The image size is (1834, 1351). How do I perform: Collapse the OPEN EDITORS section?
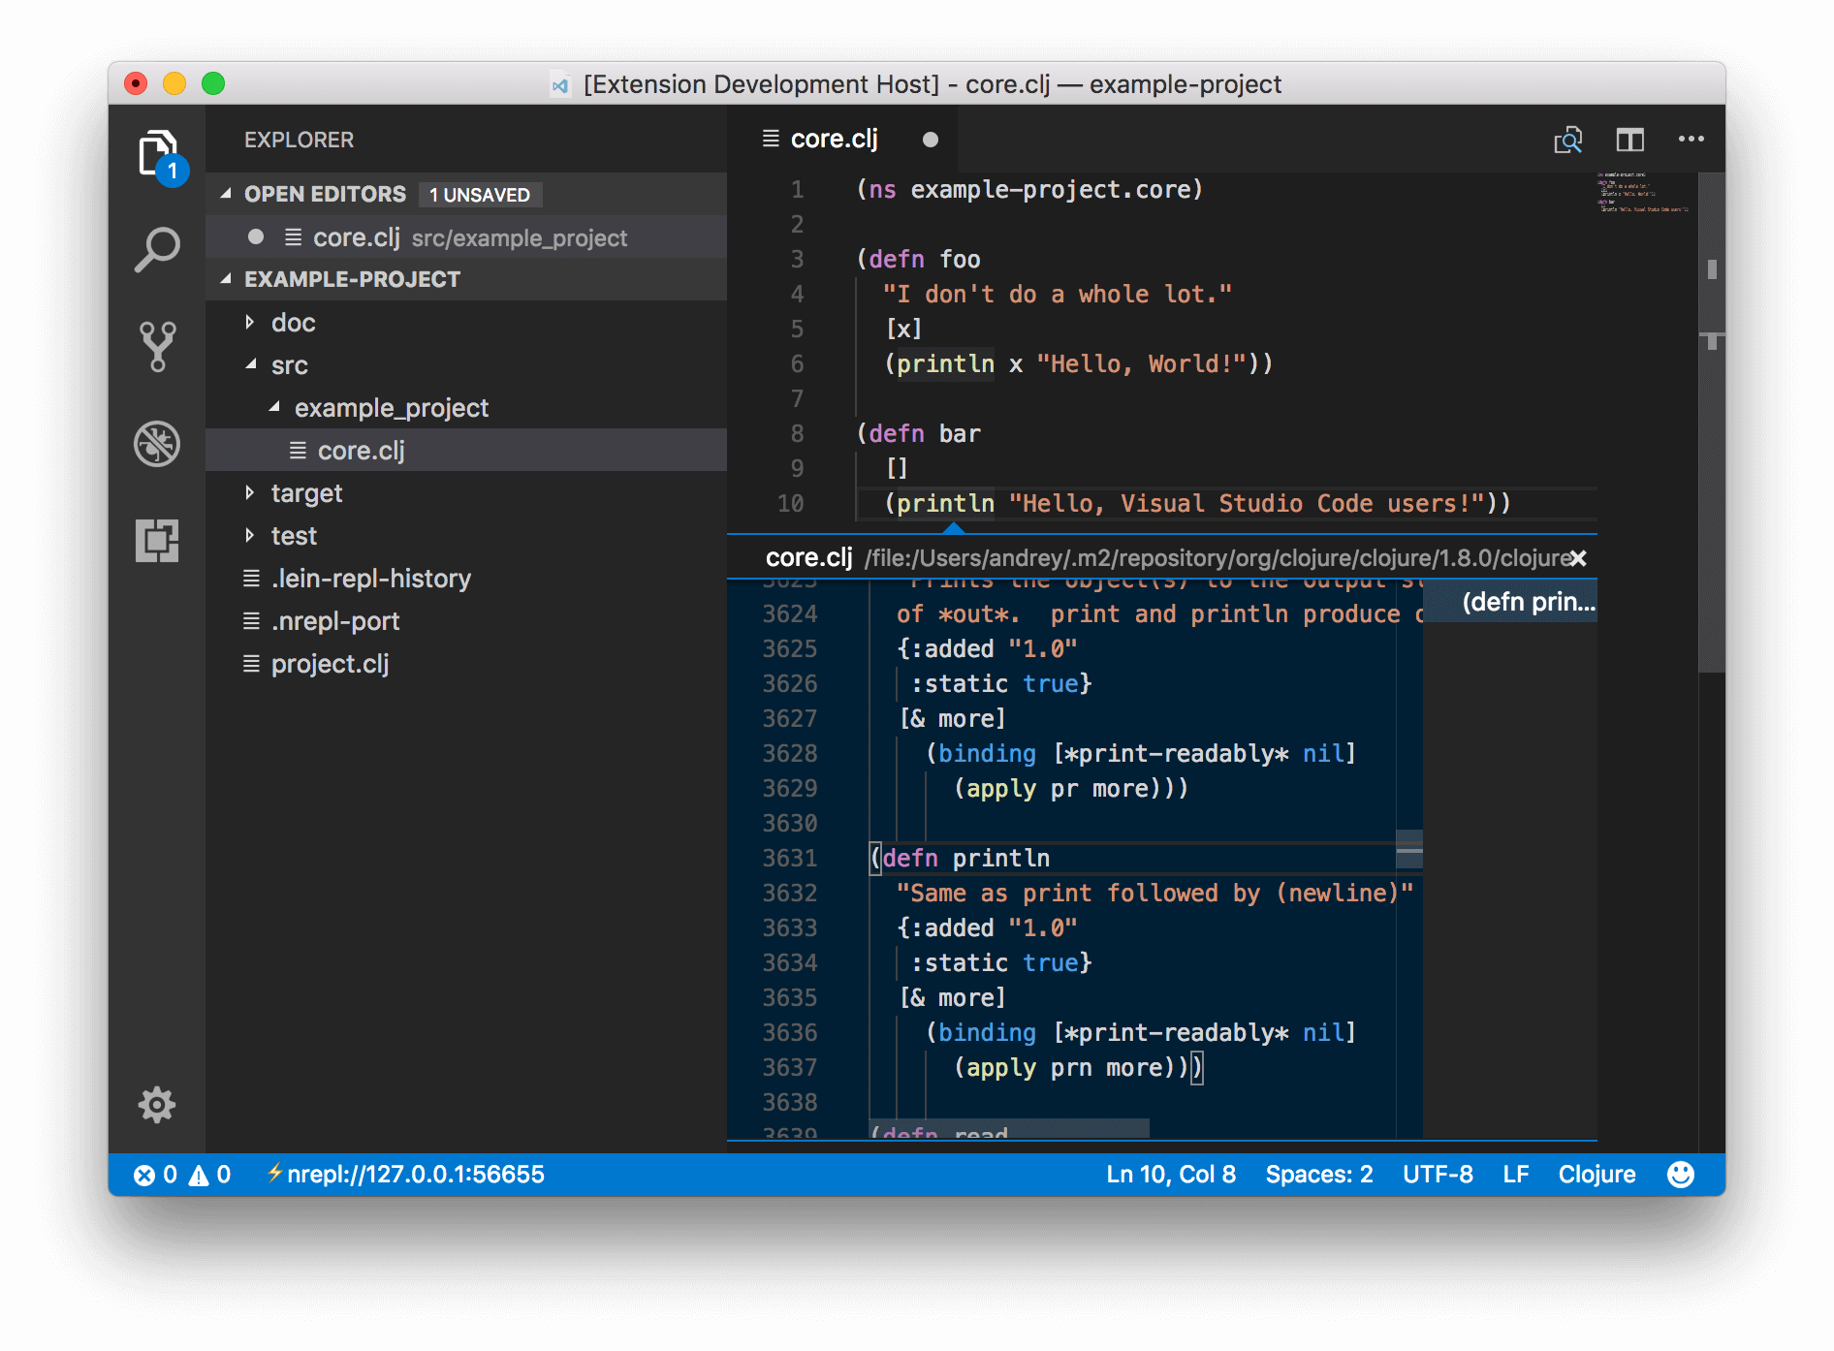coord(226,194)
